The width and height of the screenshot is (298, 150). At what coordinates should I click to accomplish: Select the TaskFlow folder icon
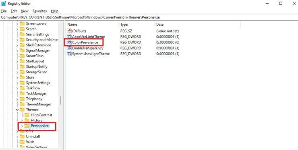tap(22, 88)
